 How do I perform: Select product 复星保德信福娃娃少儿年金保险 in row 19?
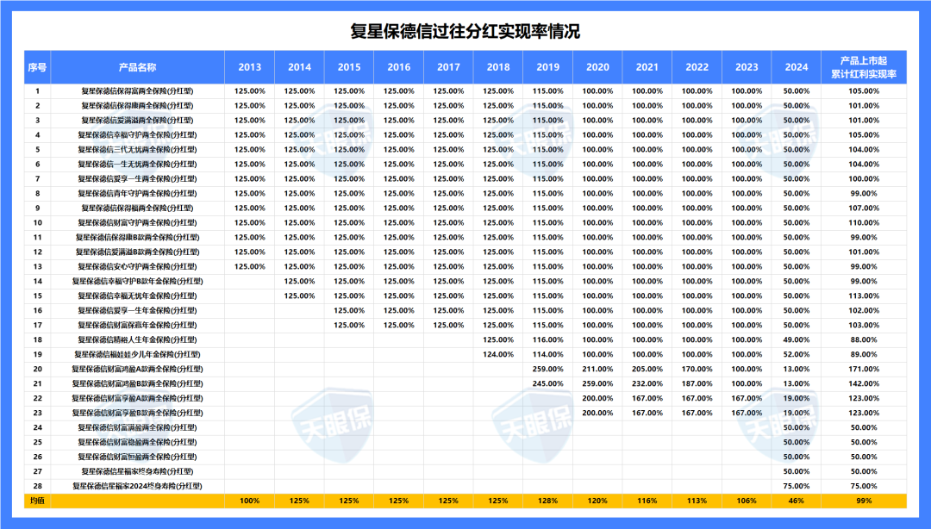click(x=138, y=354)
